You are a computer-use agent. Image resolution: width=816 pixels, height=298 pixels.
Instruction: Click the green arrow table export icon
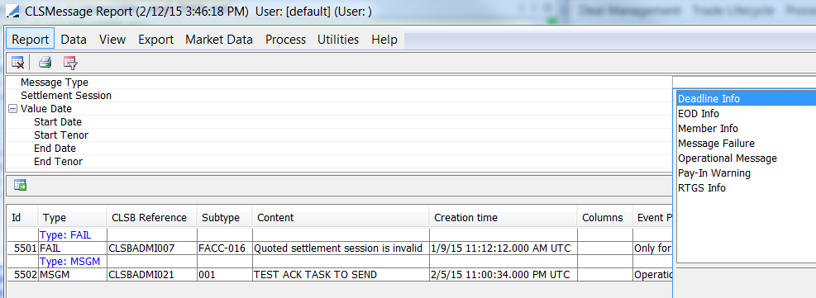(x=21, y=185)
